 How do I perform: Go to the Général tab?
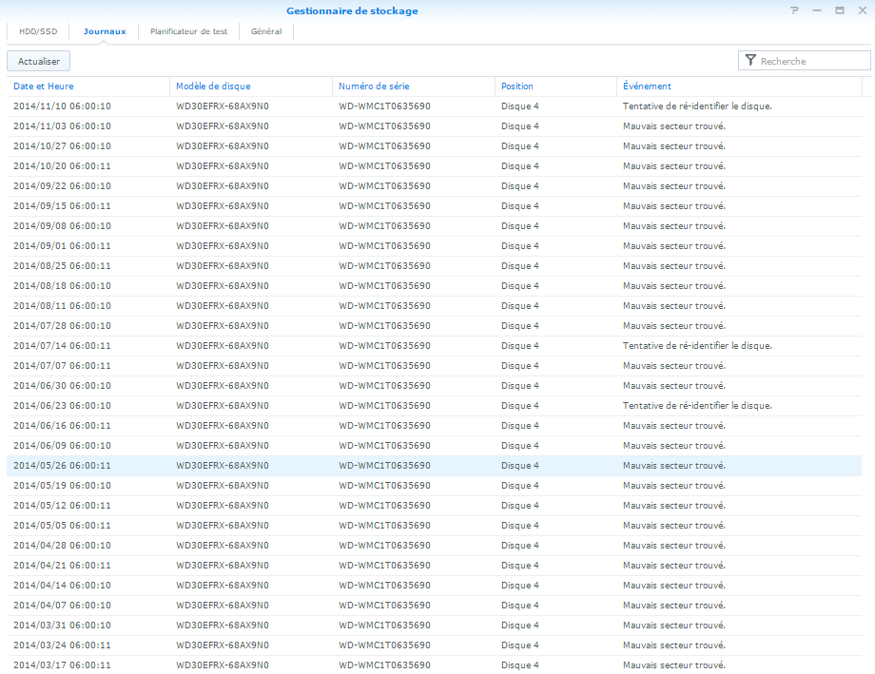coord(266,31)
